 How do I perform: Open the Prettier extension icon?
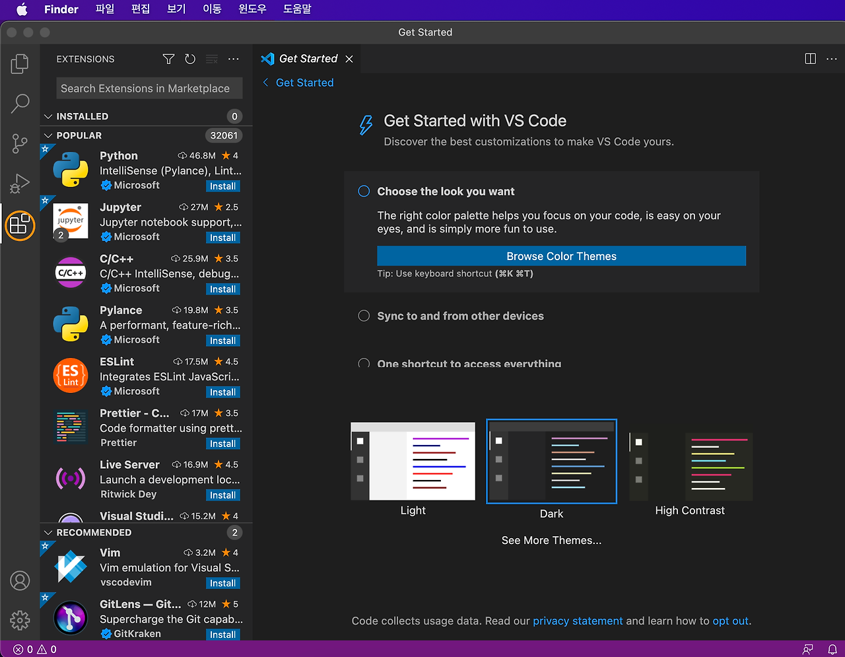tap(71, 427)
